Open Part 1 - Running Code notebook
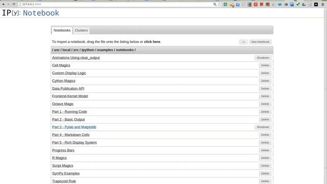327x184 pixels. 69,111
